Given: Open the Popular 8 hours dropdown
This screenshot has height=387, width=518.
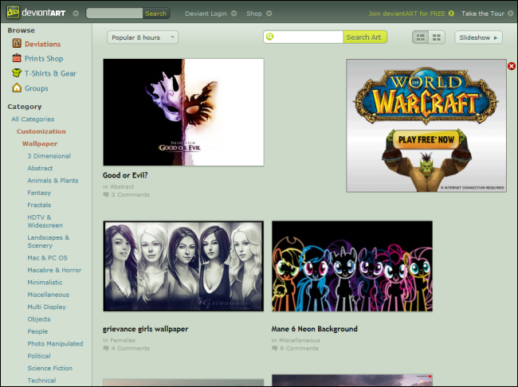Looking at the screenshot, I should point(143,37).
